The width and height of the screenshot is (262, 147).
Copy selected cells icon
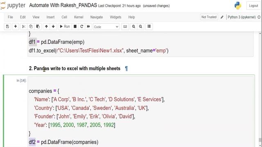(x=31, y=27)
